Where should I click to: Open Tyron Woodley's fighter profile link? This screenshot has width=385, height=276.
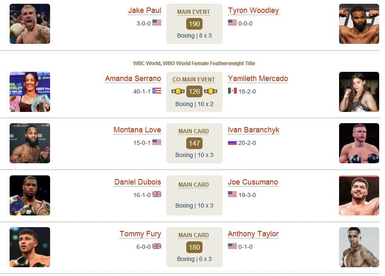tap(253, 10)
